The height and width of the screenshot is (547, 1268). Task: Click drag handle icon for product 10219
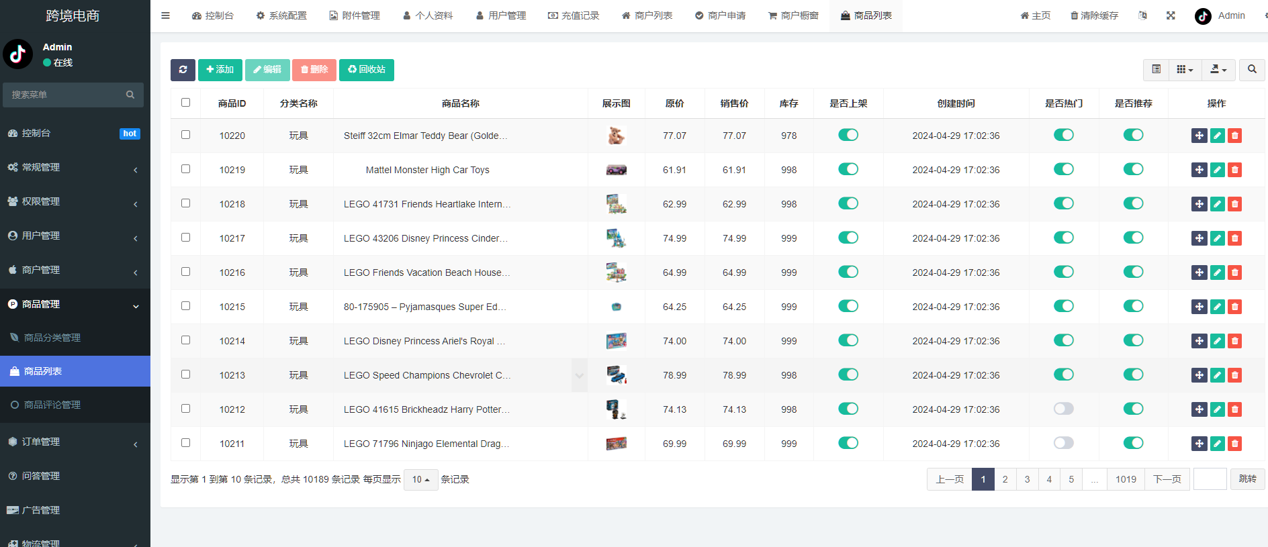tap(1199, 170)
